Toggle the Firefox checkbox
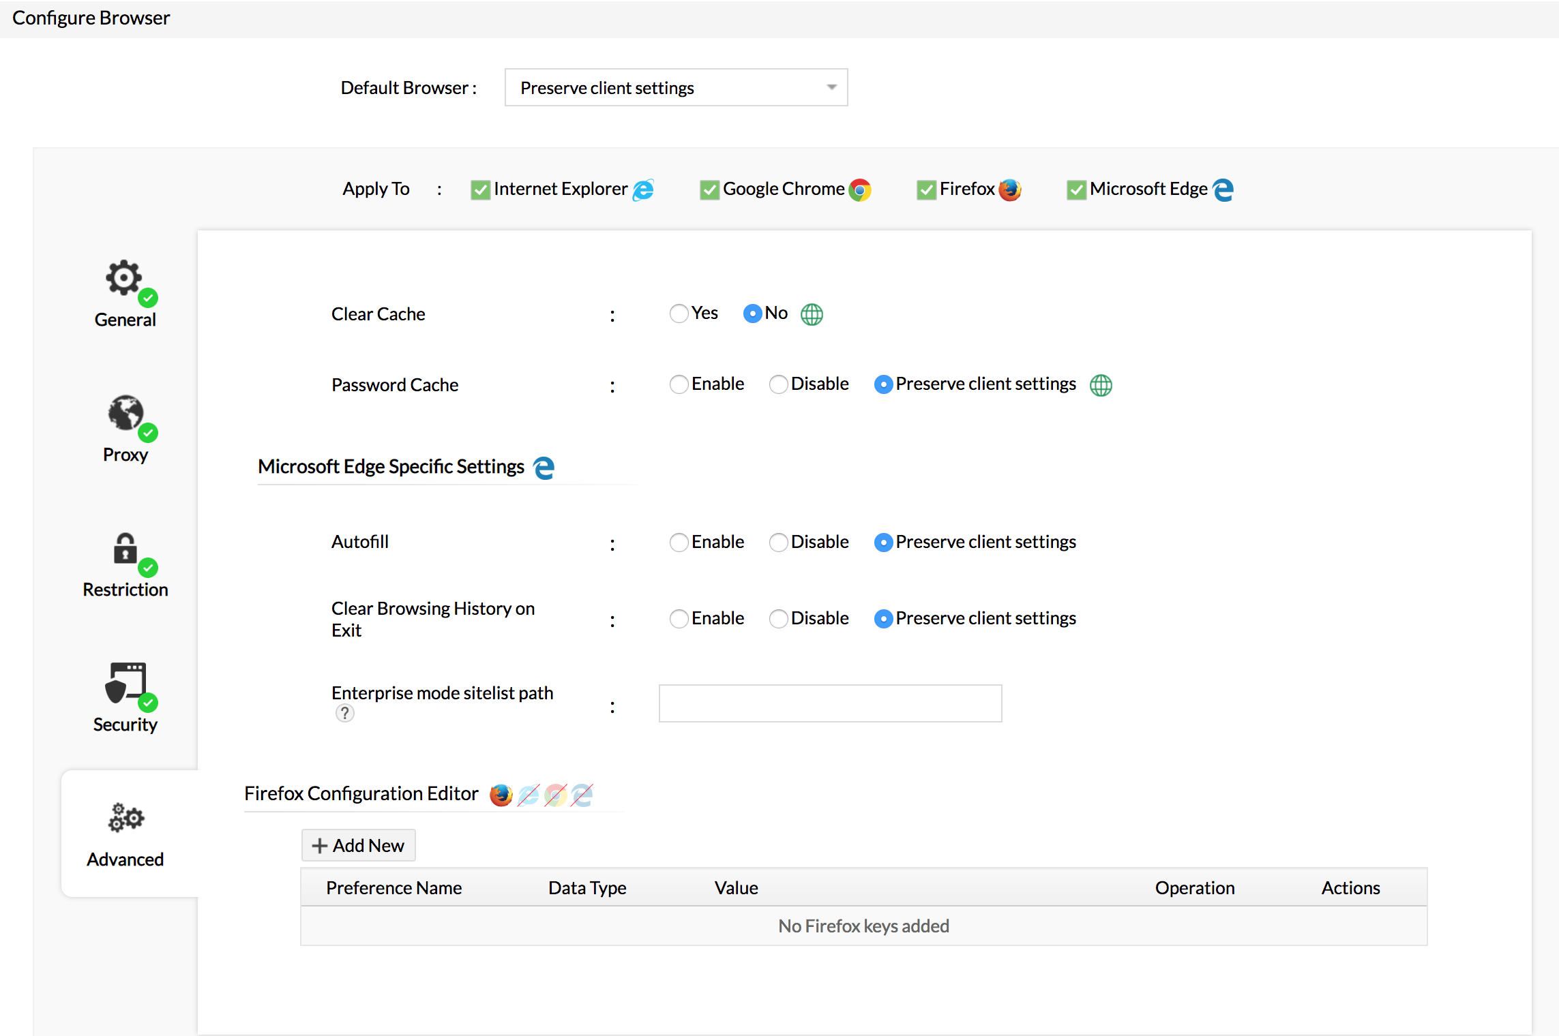Viewport: 1559px width, 1036px height. tap(926, 190)
